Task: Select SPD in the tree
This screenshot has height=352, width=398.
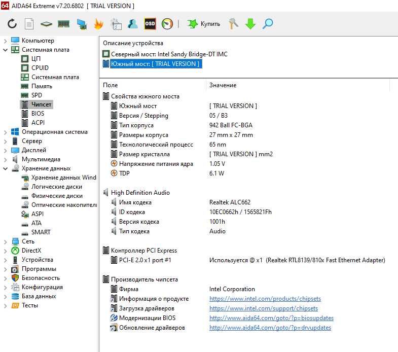Action: pyautogui.click(x=37, y=95)
